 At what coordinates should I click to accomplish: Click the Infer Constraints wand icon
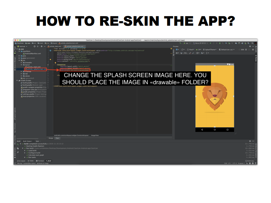point(193,53)
